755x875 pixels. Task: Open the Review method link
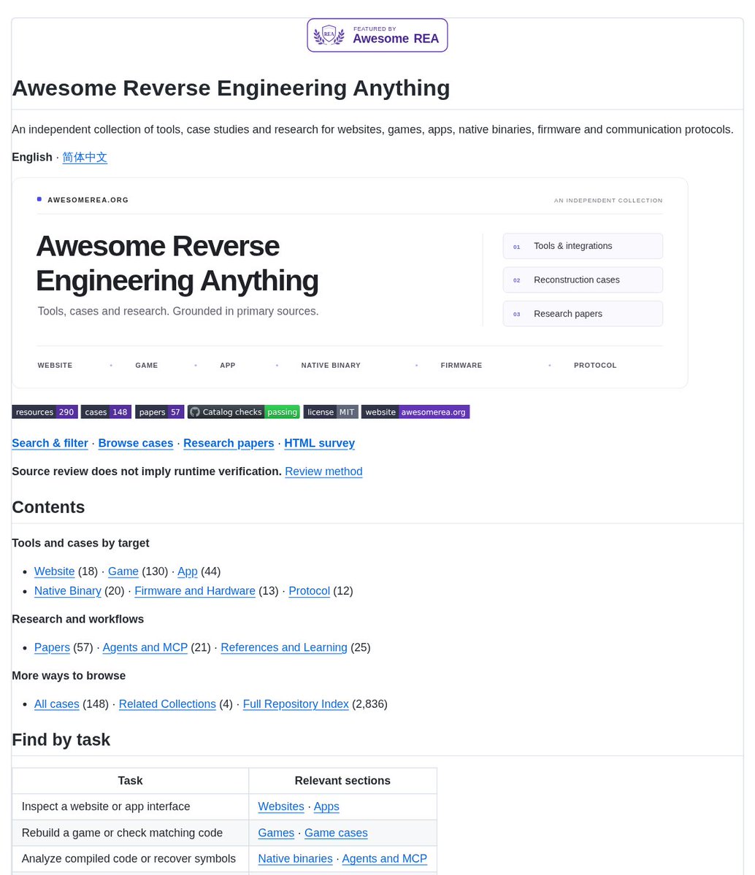[323, 471]
